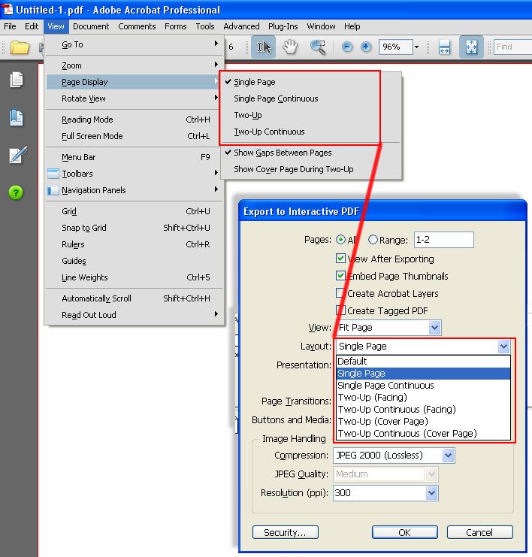This screenshot has height=557, width=532.
Task: Click the Fit Width scrolling icon
Action: [444, 47]
